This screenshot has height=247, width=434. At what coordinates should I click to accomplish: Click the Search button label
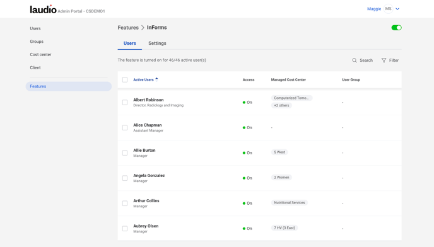coord(366,60)
